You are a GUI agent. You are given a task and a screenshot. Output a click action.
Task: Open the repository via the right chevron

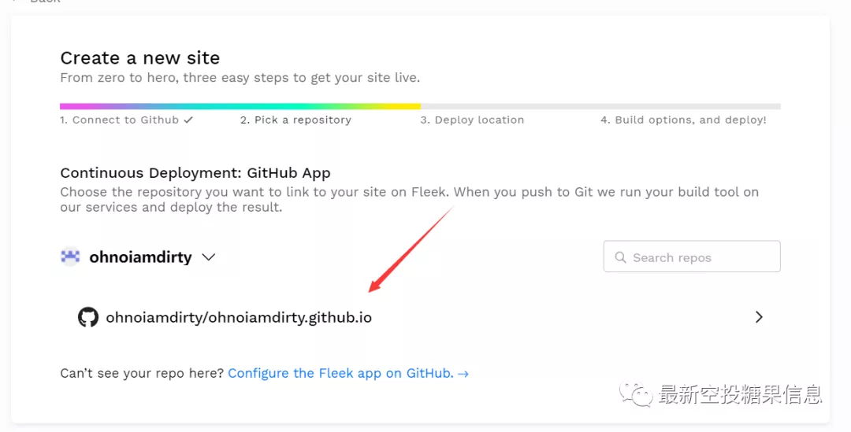(x=759, y=317)
